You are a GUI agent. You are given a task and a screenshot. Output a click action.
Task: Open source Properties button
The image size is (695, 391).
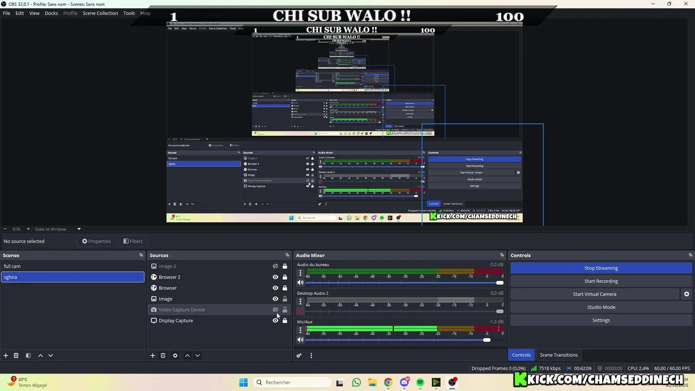coord(96,241)
